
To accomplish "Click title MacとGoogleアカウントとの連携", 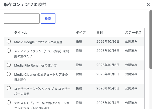I will [x=38, y=42].
